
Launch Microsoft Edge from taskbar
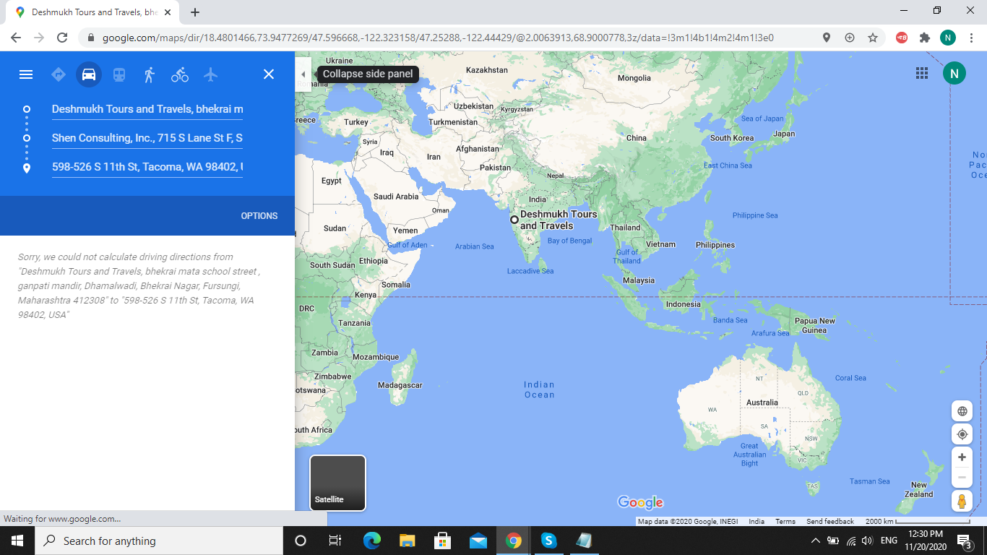[372, 541]
